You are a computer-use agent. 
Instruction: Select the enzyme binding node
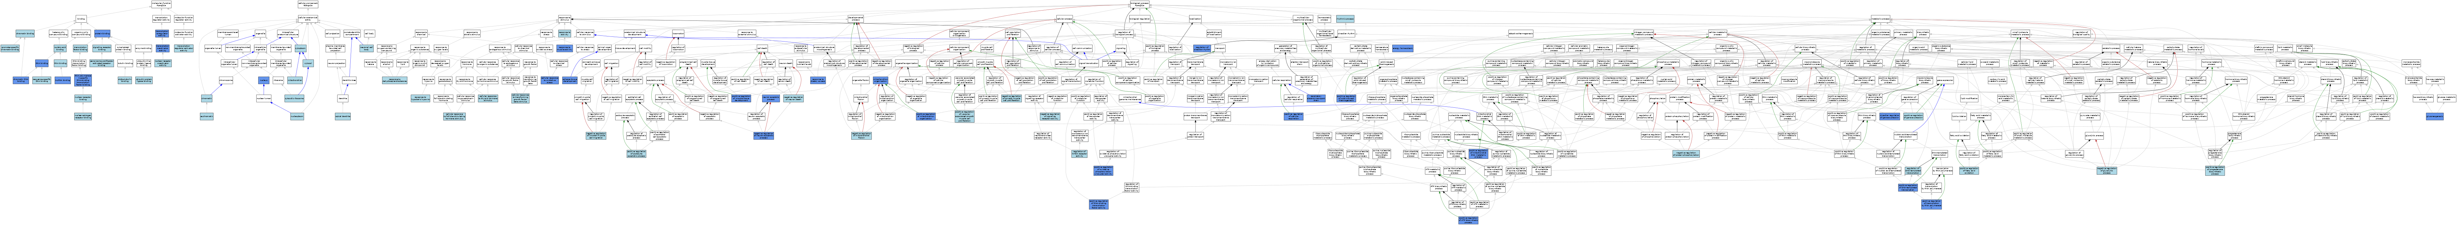coord(143,49)
